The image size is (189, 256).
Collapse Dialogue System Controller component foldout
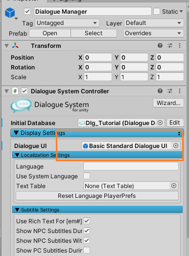click(x=6, y=91)
